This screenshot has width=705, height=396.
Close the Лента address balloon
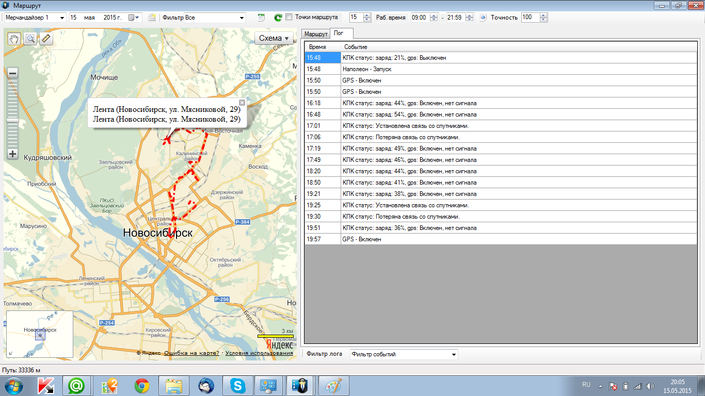[x=242, y=102]
